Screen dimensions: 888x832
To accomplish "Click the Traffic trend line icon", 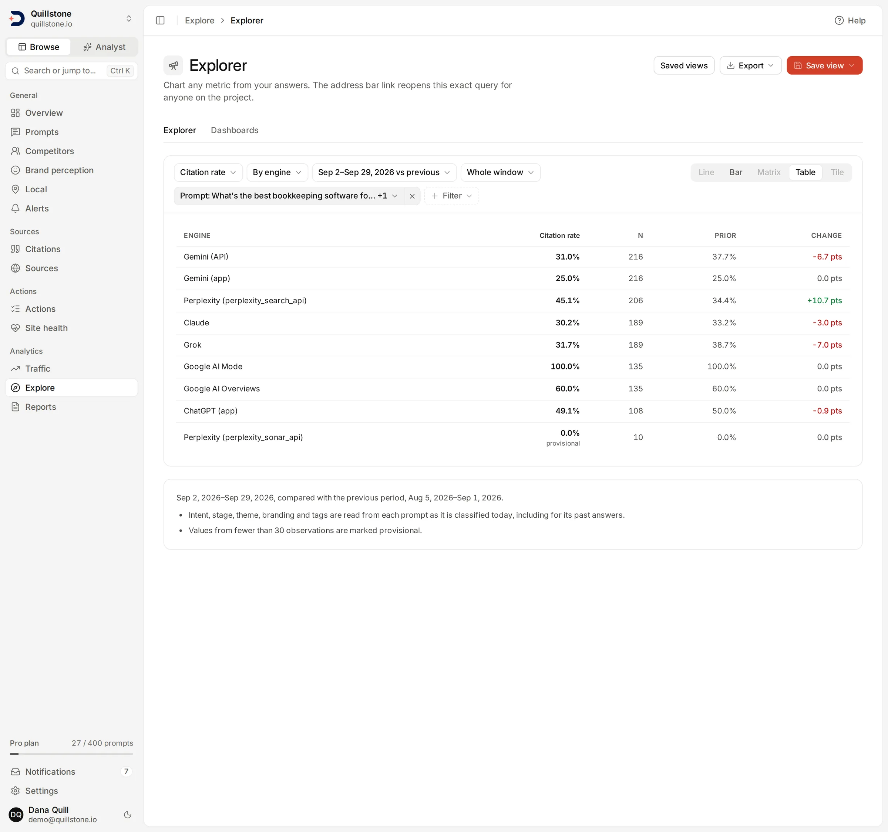I will pyautogui.click(x=16, y=369).
